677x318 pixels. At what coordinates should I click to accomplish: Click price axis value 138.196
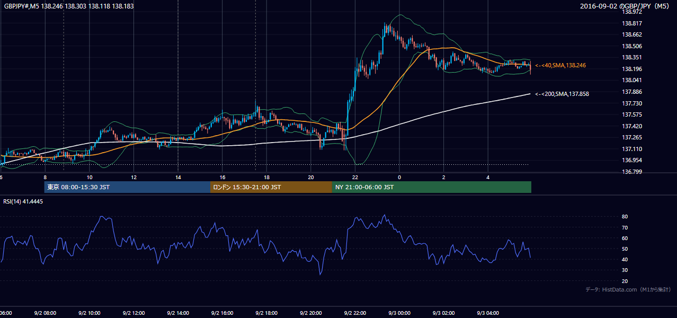[633, 69]
